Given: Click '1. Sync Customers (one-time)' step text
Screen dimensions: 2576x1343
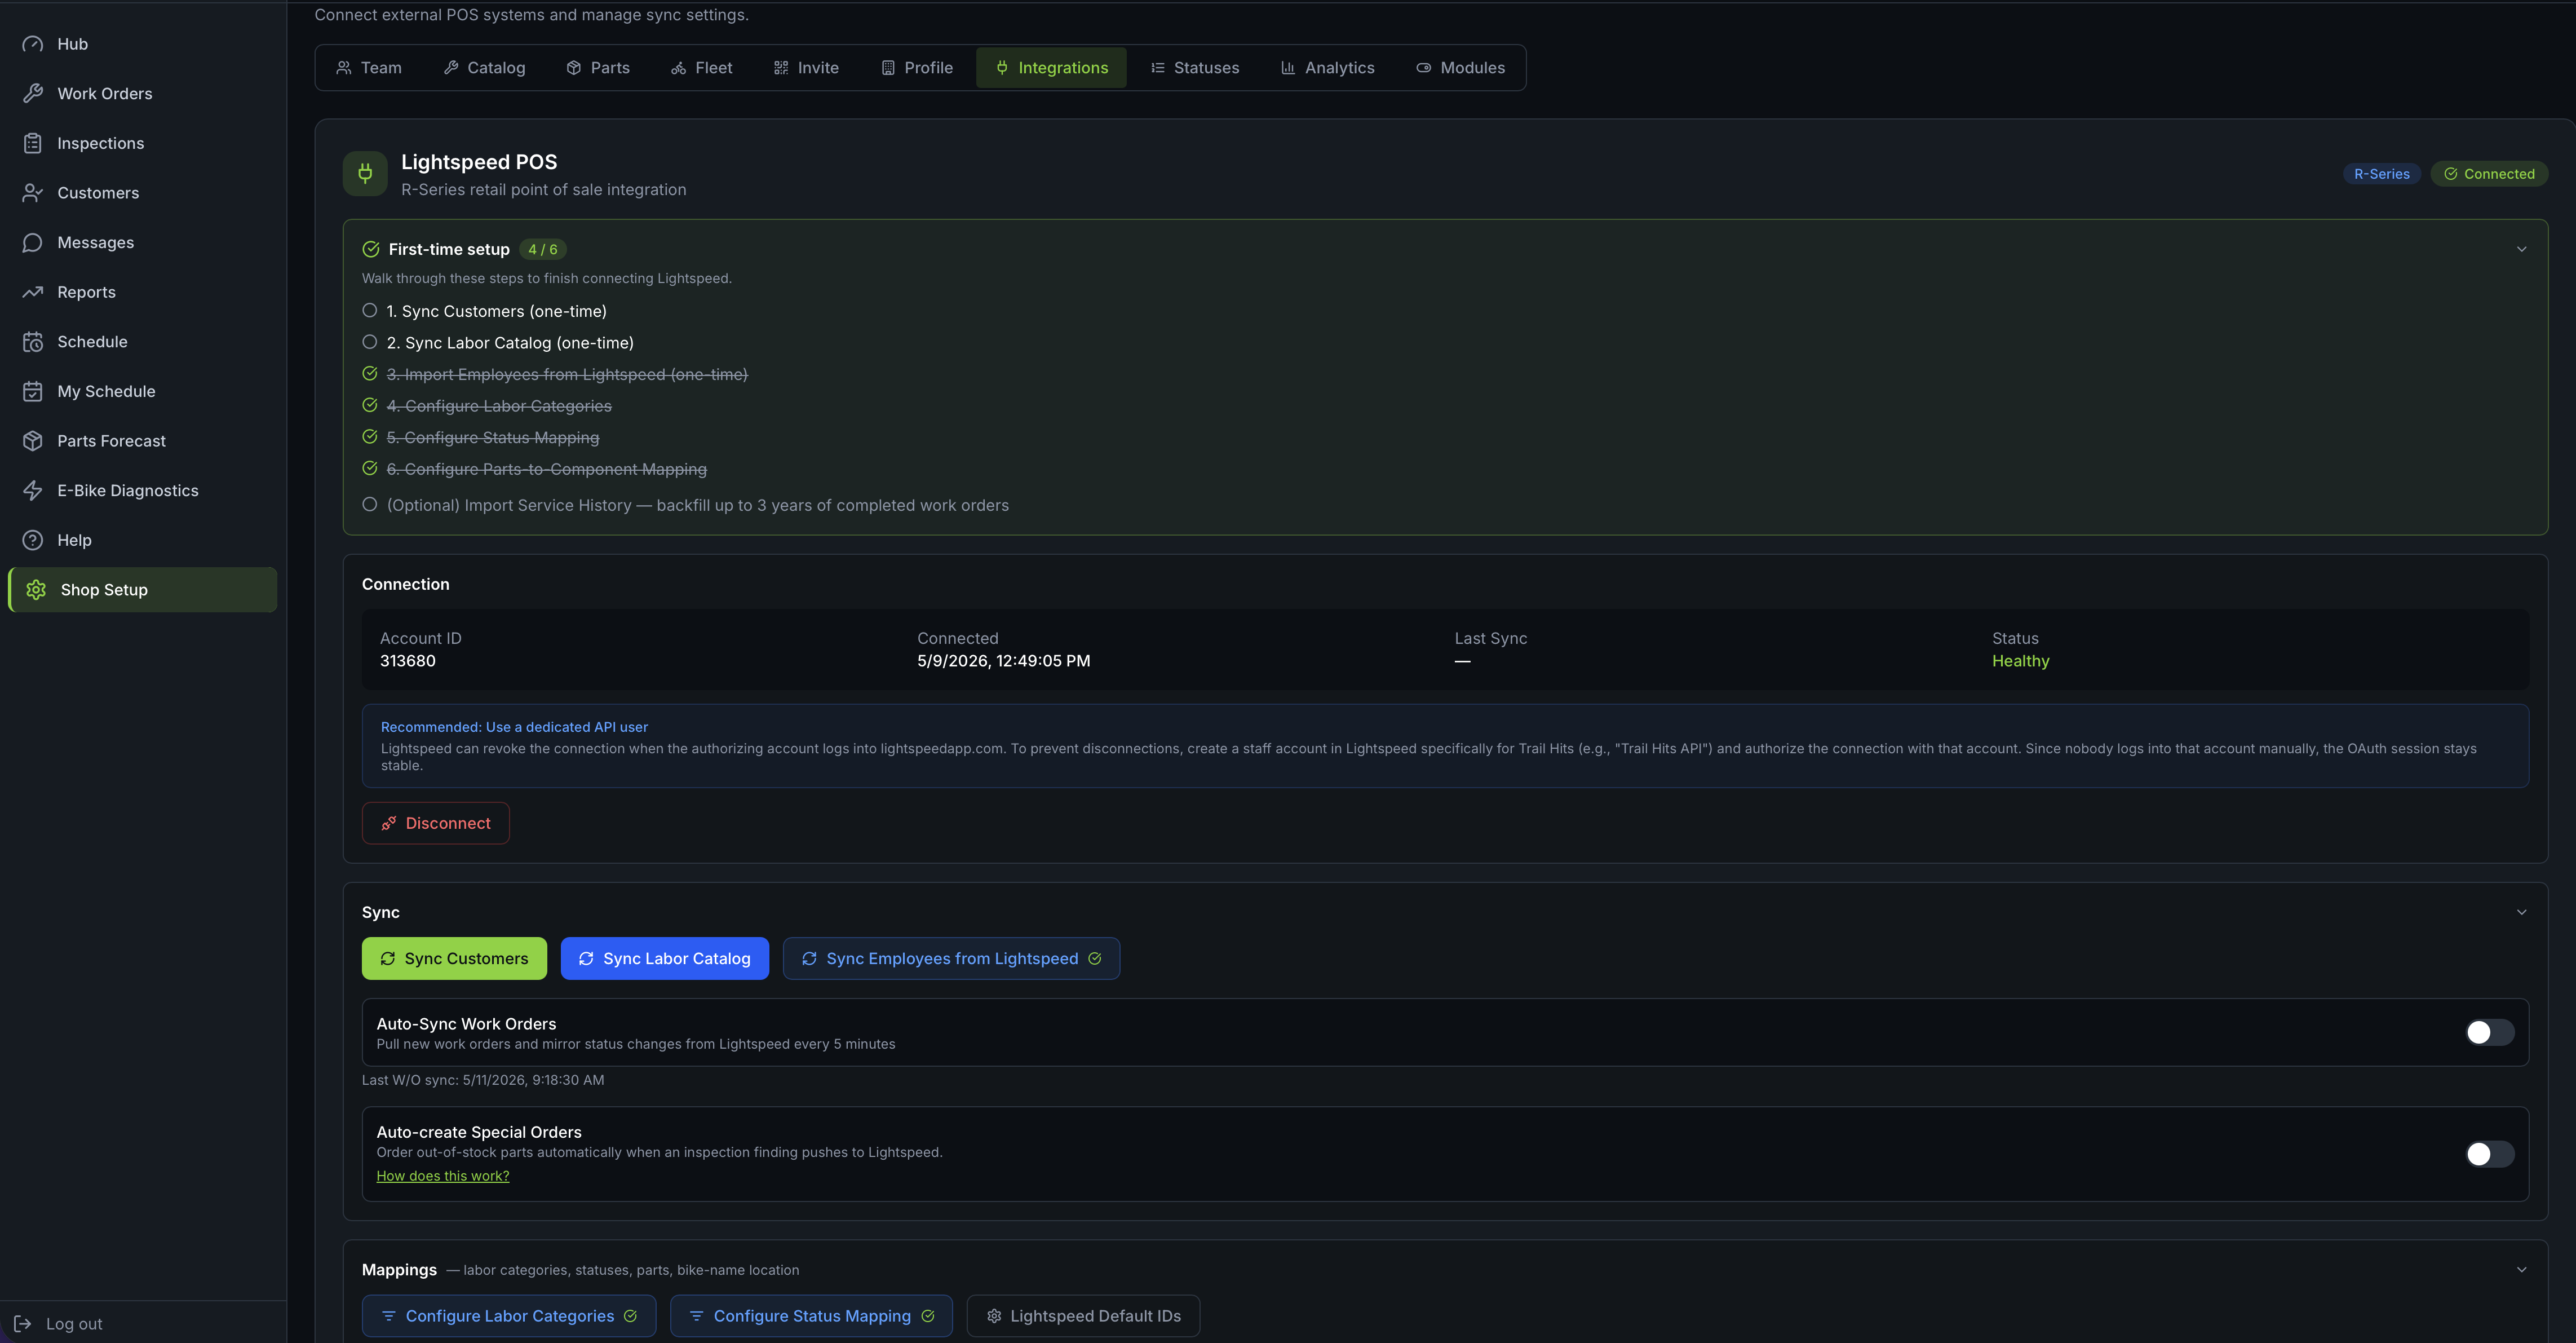Looking at the screenshot, I should pyautogui.click(x=497, y=311).
